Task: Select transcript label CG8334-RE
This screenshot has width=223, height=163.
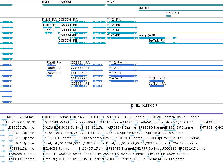Action: (x=68, y=41)
